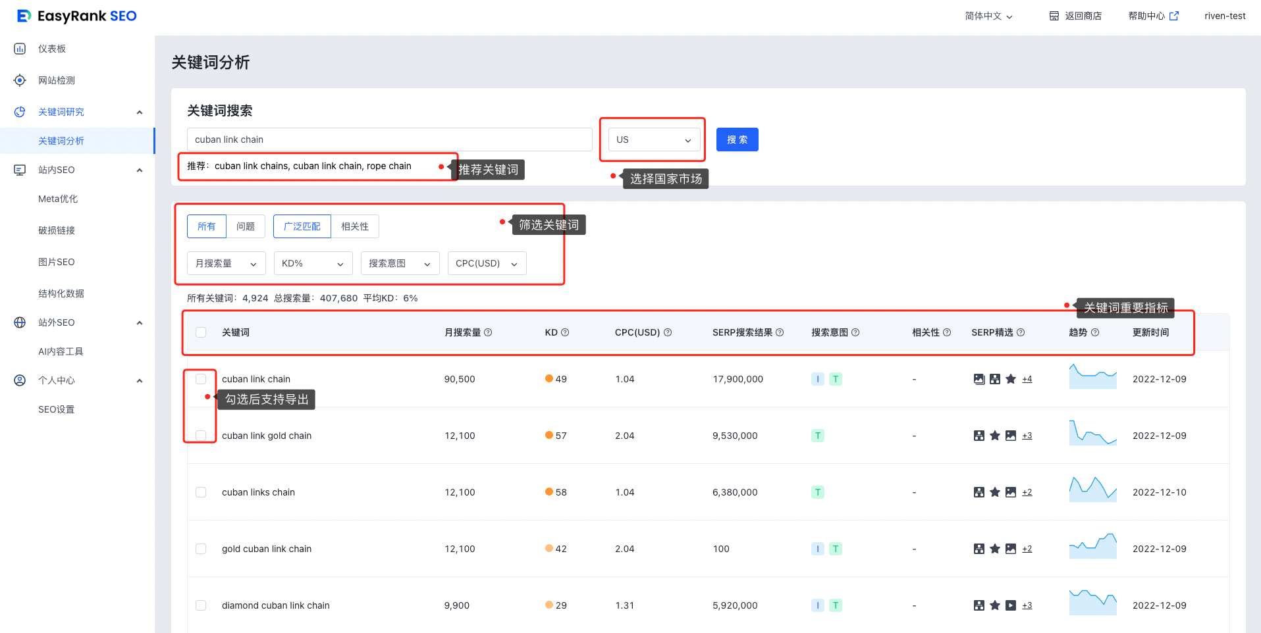Image resolution: width=1261 pixels, height=633 pixels.
Task: Click +4 link in cuban link chain row
Action: pos(1027,379)
